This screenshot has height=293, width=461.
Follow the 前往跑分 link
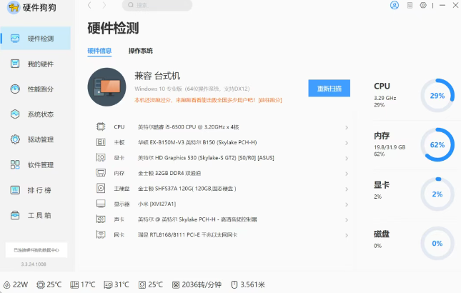(270, 100)
